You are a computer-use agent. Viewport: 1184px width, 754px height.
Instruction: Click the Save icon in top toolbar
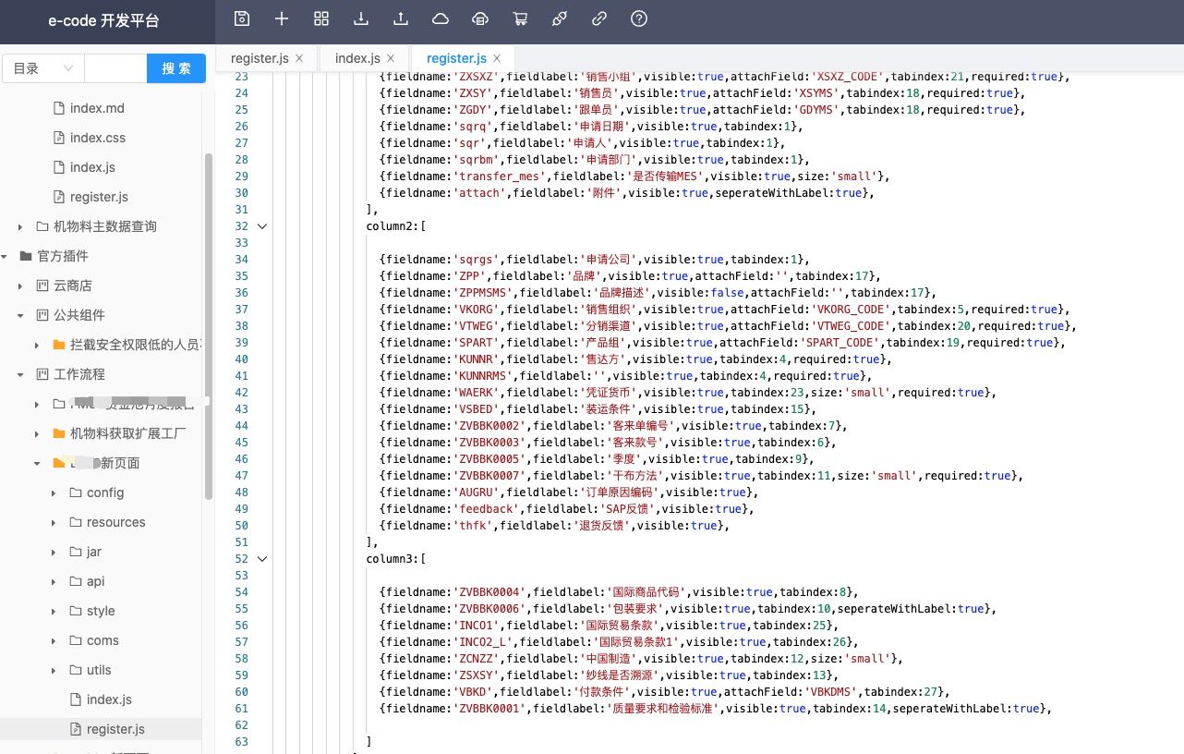[242, 18]
